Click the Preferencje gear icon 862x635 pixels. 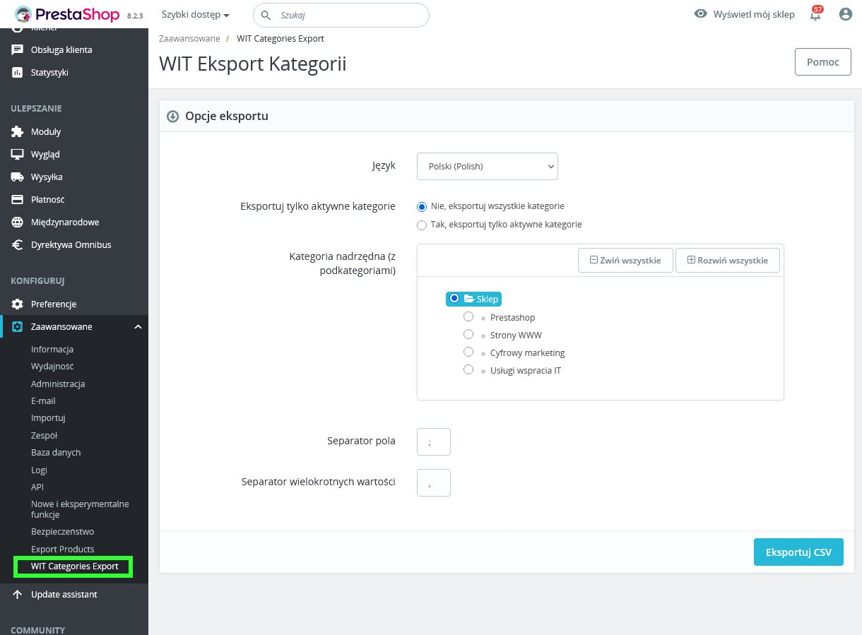[18, 304]
